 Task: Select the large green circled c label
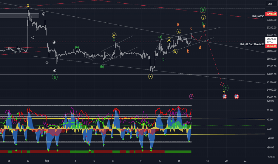(226, 88)
